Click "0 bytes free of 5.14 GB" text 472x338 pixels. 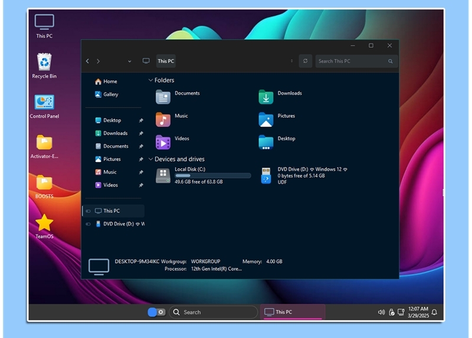pyautogui.click(x=301, y=175)
